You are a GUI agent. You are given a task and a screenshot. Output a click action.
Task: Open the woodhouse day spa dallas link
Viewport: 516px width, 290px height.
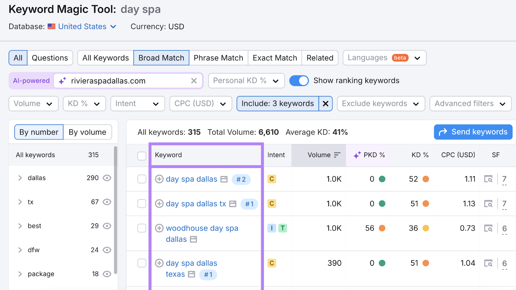click(202, 228)
